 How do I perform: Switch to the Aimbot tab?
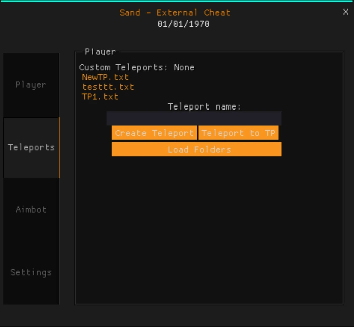click(31, 209)
